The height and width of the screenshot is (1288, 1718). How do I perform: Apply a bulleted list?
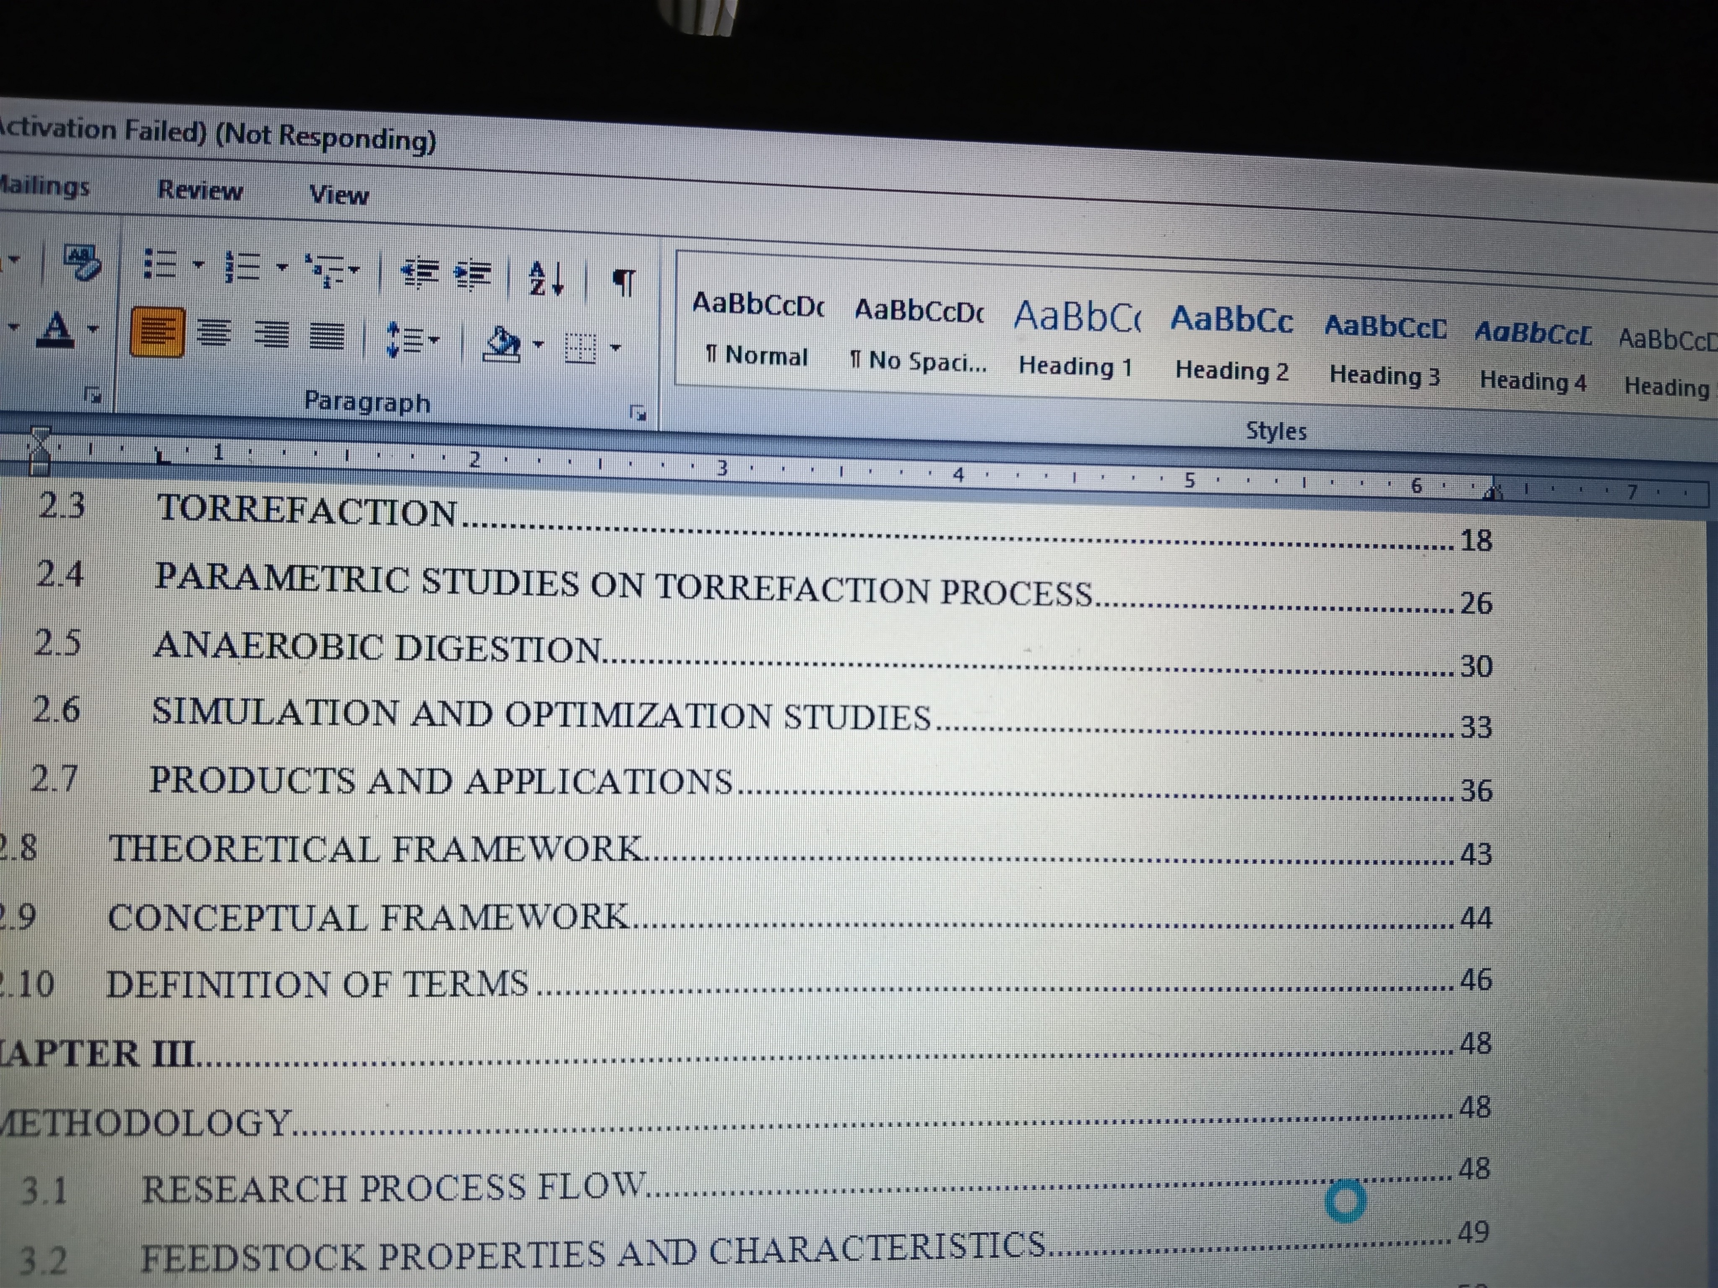tap(160, 265)
